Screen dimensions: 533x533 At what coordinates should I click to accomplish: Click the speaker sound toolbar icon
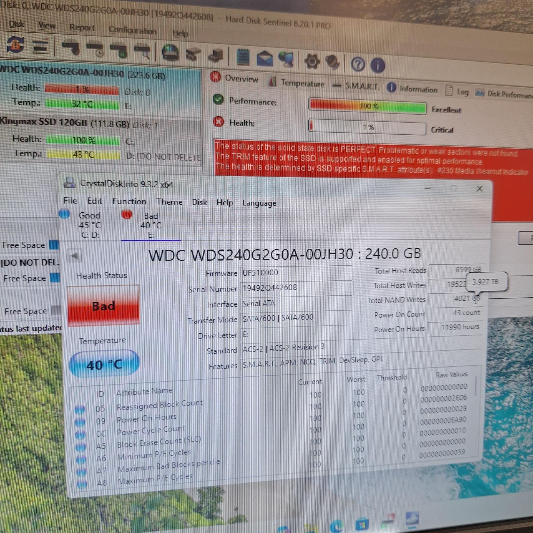click(332, 62)
